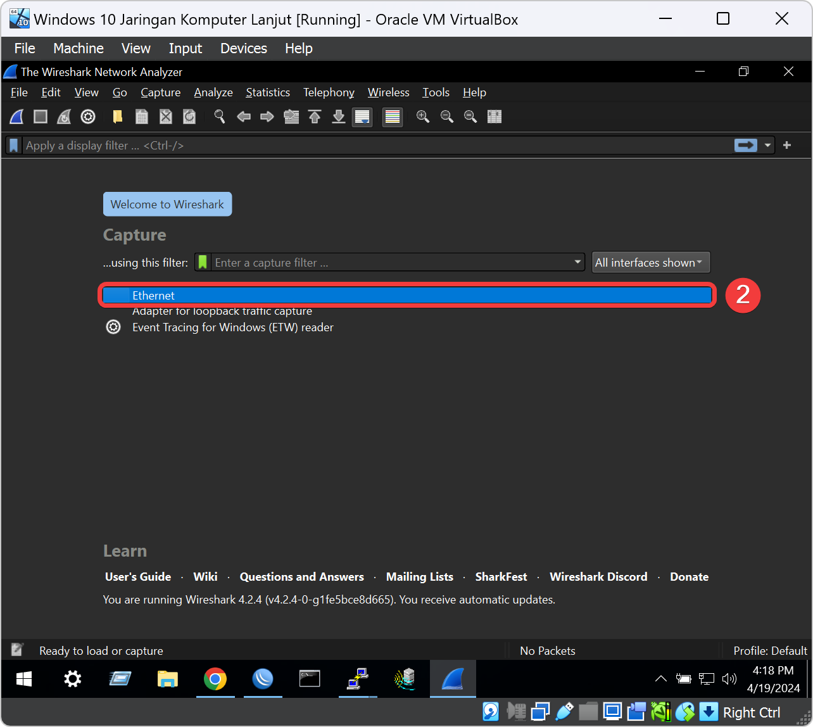Click the Donate link
Screen dimensions: 813x727
[x=690, y=577]
